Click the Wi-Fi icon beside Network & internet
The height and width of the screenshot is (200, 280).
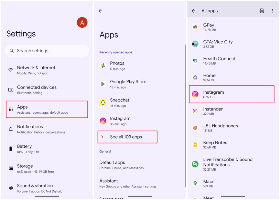(x=11, y=70)
